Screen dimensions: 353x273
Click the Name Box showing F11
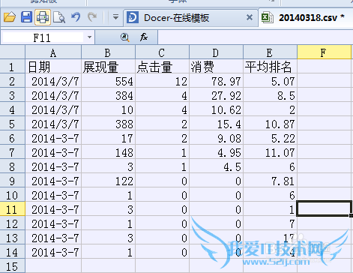(43, 37)
